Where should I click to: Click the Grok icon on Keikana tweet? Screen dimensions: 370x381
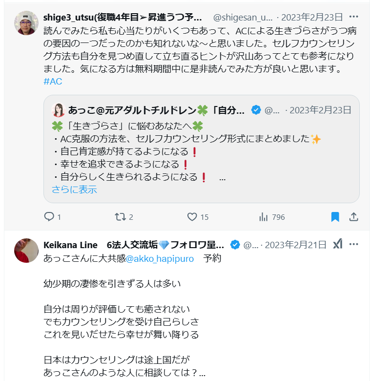point(337,244)
